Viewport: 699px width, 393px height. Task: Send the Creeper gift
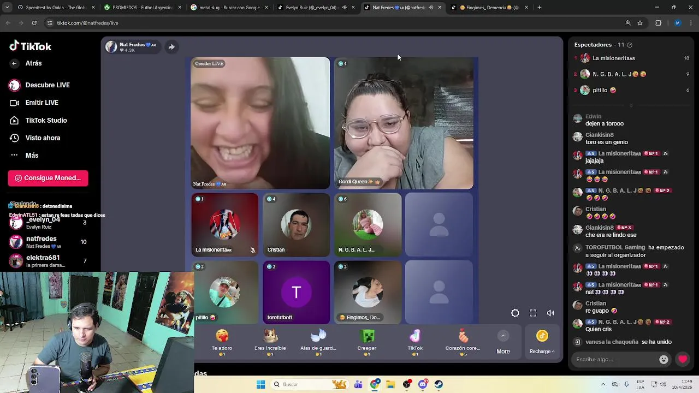point(367,342)
